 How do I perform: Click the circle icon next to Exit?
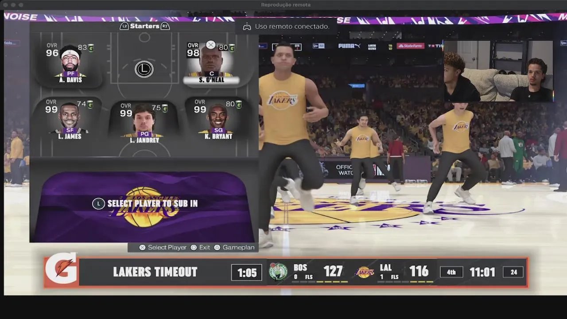(x=194, y=247)
